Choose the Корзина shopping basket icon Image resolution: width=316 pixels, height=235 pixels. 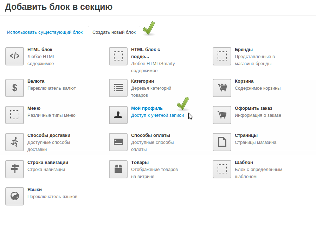tap(222, 88)
